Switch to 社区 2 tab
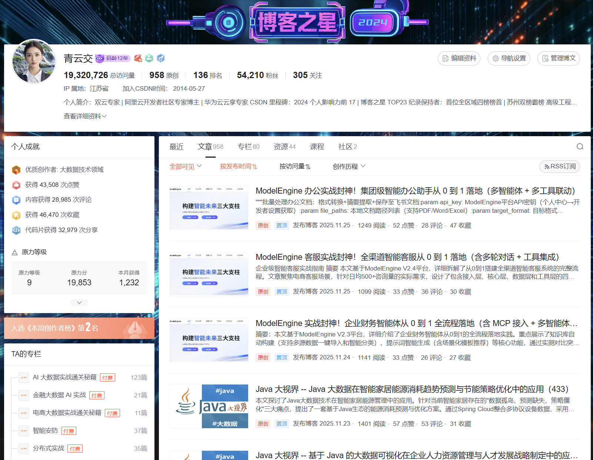Screen dimensions: 593x460 pos(348,147)
